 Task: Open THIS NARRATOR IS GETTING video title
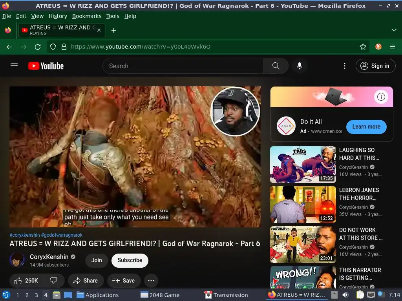[360, 274]
